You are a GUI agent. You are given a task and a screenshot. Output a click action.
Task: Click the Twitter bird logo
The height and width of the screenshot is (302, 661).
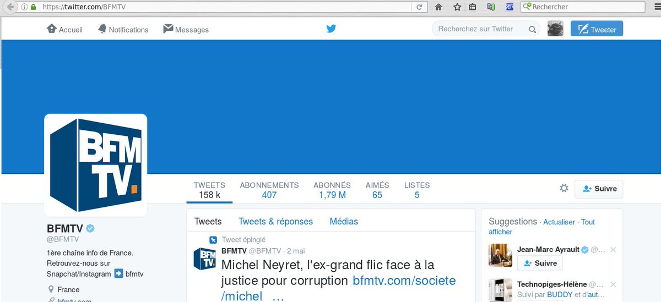click(331, 29)
